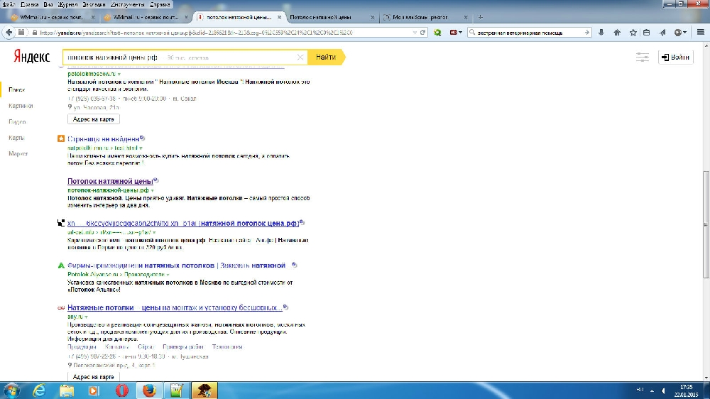
Task: Open the Журнал menu
Action: tap(67, 4)
